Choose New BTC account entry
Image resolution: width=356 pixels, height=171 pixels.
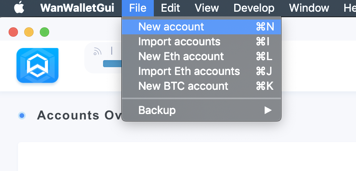[x=201, y=86]
